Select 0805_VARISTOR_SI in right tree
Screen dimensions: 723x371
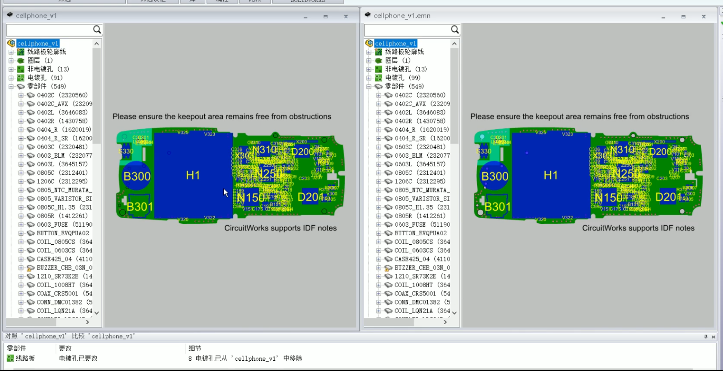(x=422, y=199)
